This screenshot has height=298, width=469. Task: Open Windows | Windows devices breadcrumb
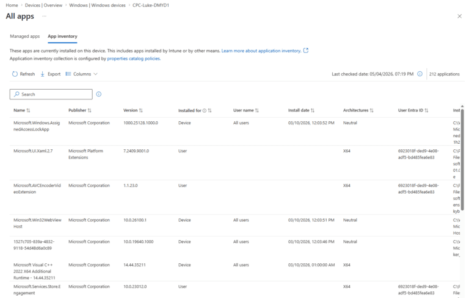click(98, 5)
